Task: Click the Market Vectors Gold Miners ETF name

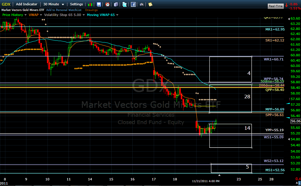Action: coord(23,10)
